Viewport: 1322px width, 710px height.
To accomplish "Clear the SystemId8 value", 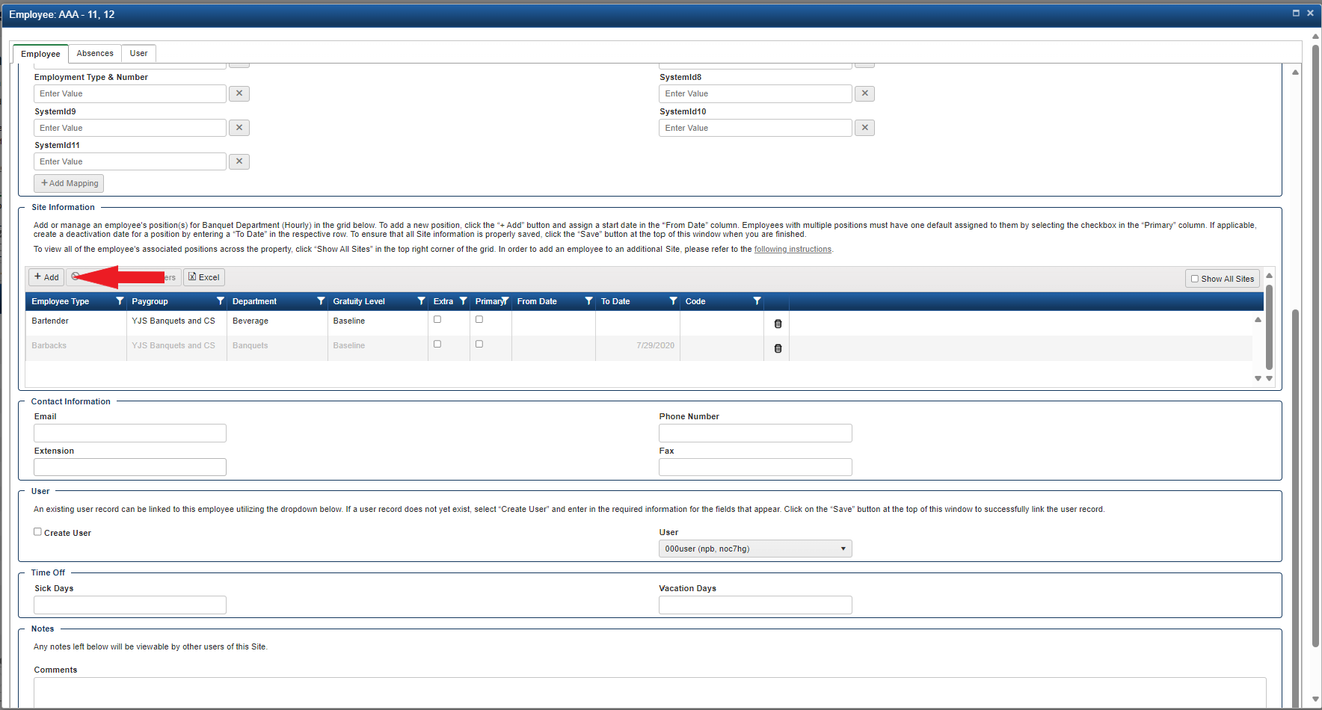I will coord(864,93).
